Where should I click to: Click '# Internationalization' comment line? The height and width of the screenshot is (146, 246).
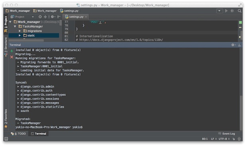[x=94, y=36]
